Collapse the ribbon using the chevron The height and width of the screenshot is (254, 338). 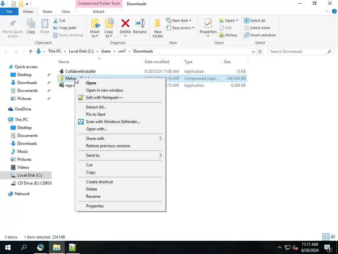coord(327,12)
